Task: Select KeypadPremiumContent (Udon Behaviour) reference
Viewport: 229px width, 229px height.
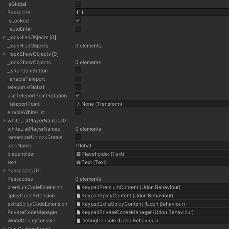Action: (152, 187)
